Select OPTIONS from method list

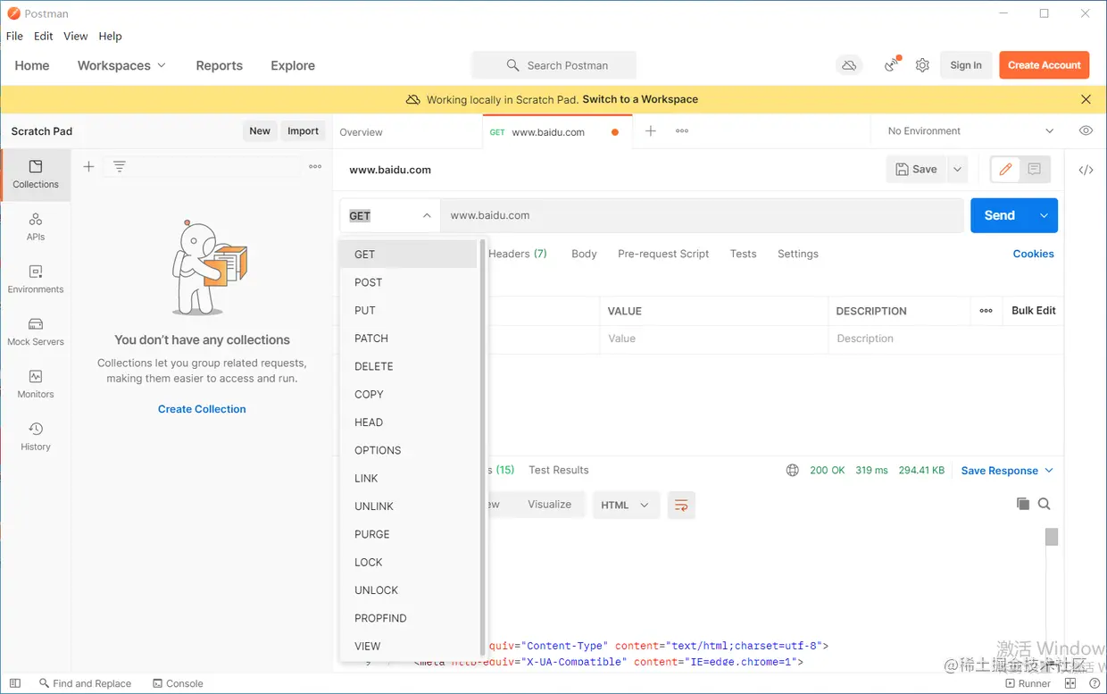pyautogui.click(x=409, y=450)
